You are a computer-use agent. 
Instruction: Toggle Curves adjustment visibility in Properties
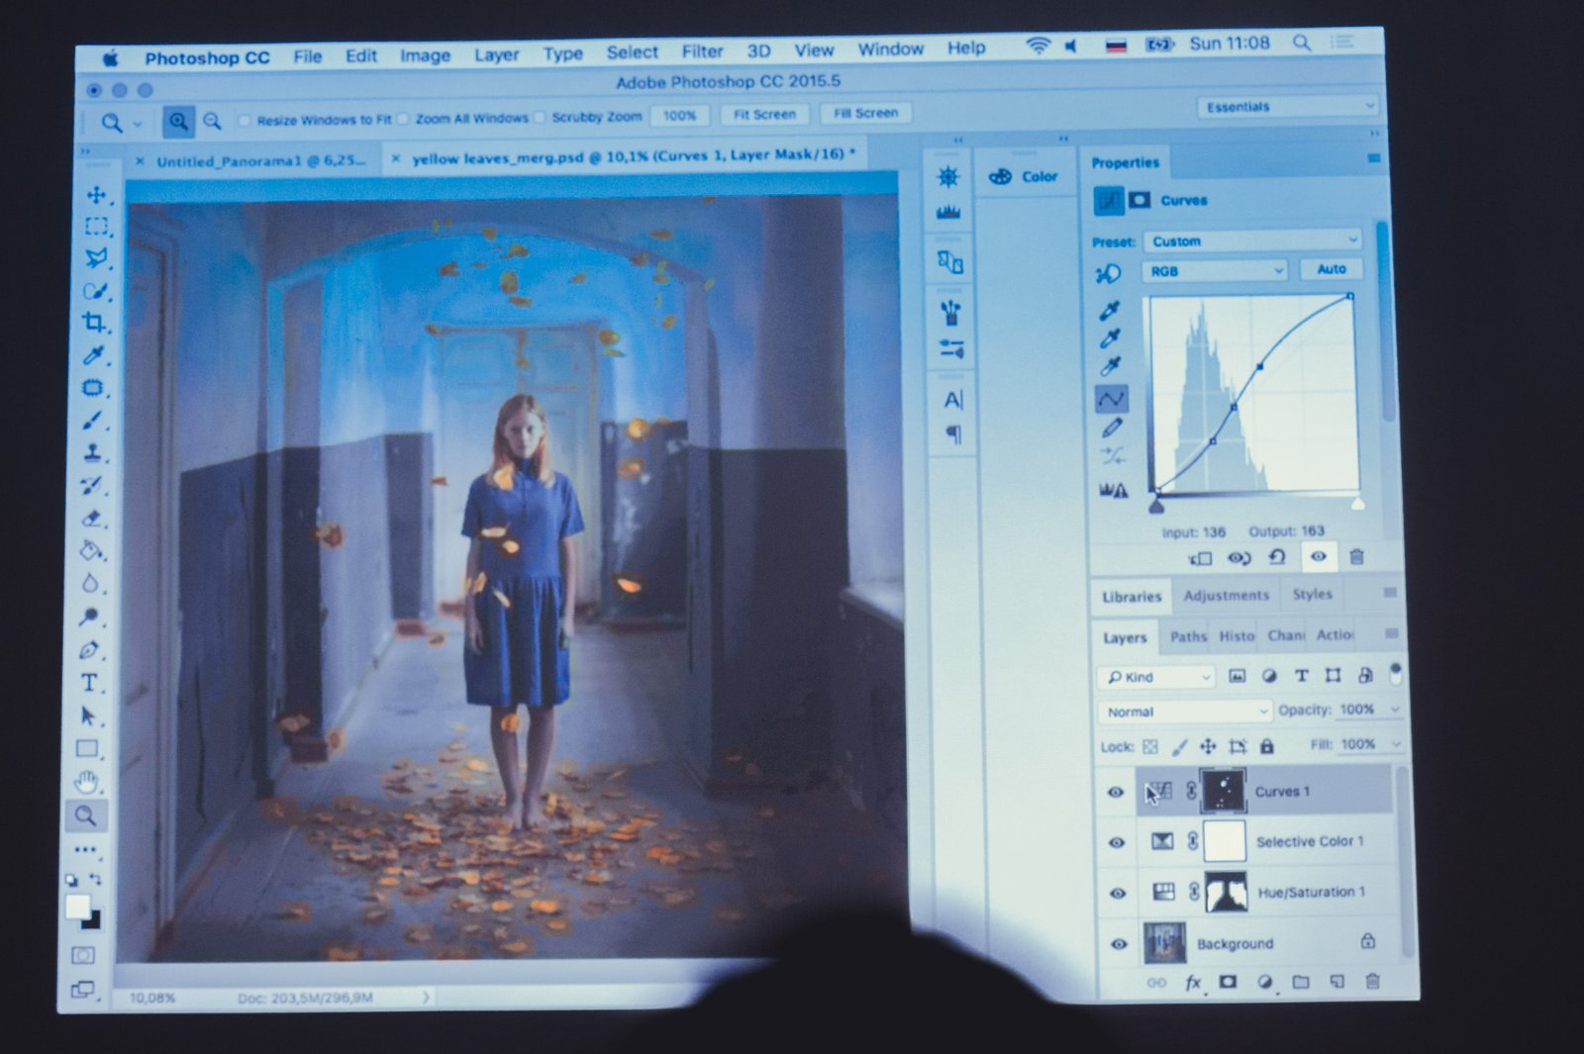[1319, 557]
